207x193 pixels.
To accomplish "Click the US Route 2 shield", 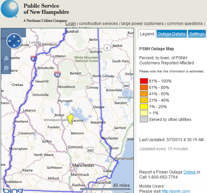I will [107, 48].
